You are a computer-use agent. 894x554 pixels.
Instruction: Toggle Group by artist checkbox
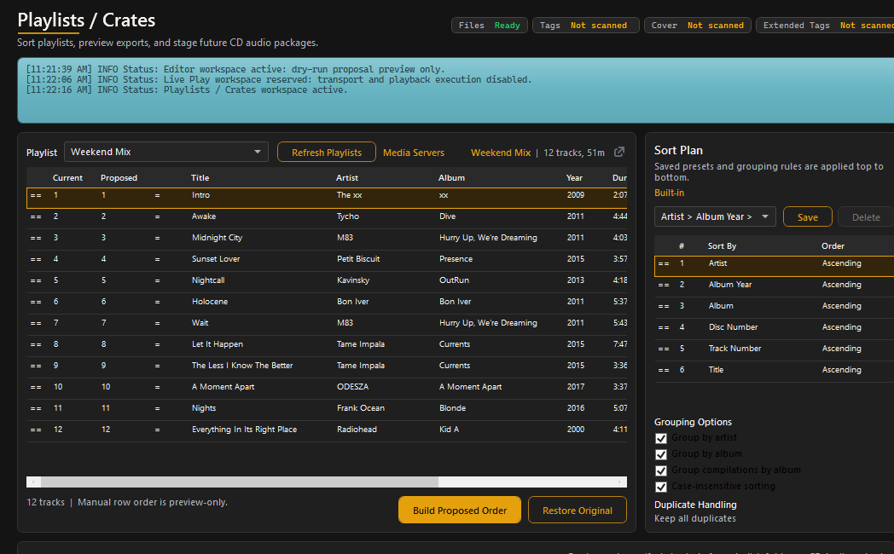click(661, 438)
